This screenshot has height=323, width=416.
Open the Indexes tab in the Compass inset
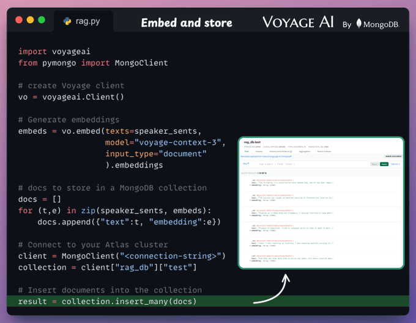coord(259,151)
